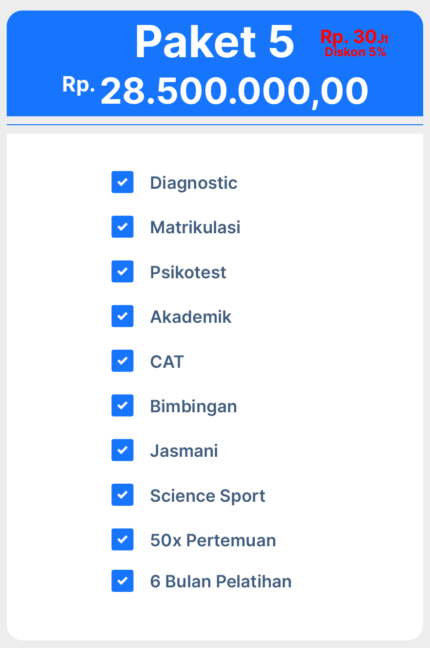Select the Bimbingan feature label

point(193,406)
